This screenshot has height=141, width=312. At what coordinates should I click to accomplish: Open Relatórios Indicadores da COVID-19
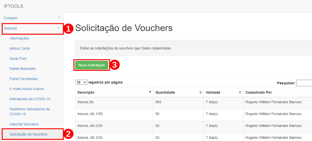tap(30, 112)
